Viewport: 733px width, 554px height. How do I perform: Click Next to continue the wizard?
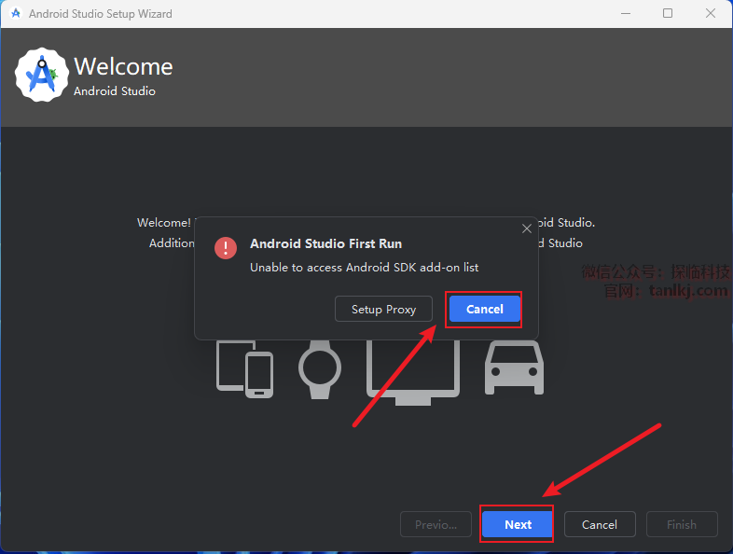(x=518, y=524)
